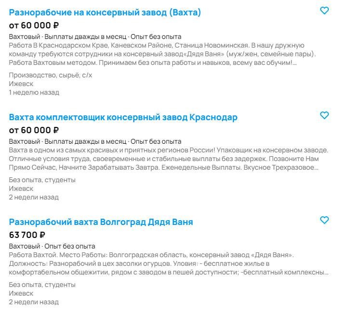Click first listing's от 60 000 ₽ salary
This screenshot has height=311, width=351.
tap(34, 25)
